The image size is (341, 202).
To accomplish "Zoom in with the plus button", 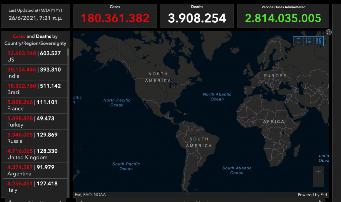I will (318, 171).
